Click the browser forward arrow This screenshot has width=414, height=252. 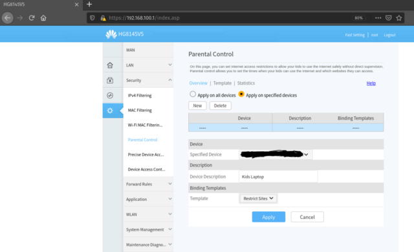(x=19, y=18)
